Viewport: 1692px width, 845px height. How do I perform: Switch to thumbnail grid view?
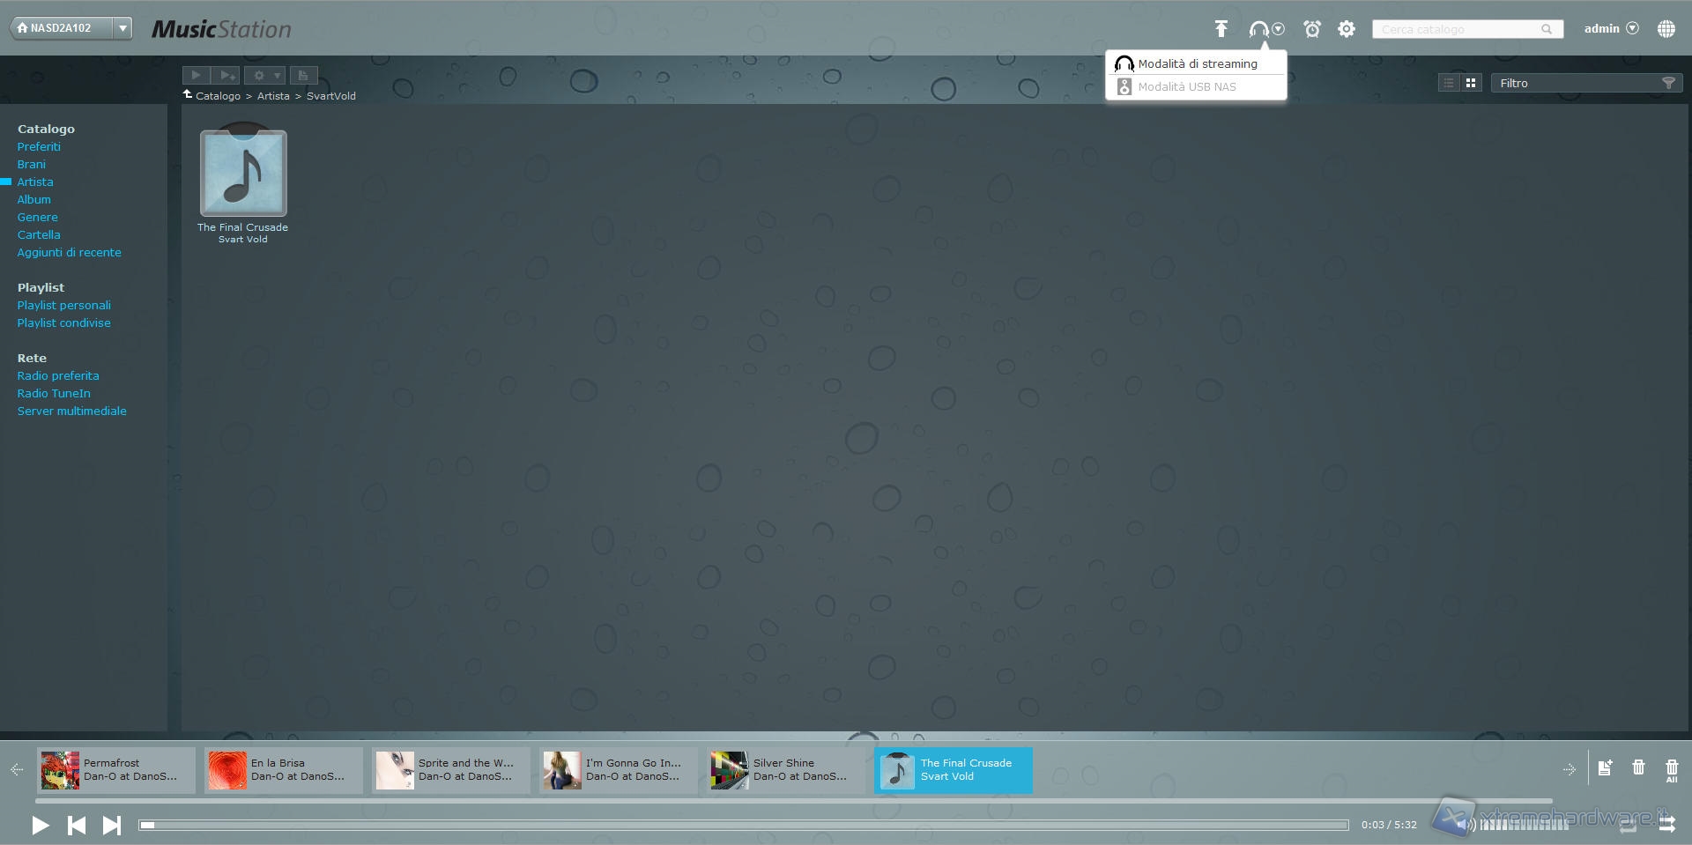pos(1471,83)
